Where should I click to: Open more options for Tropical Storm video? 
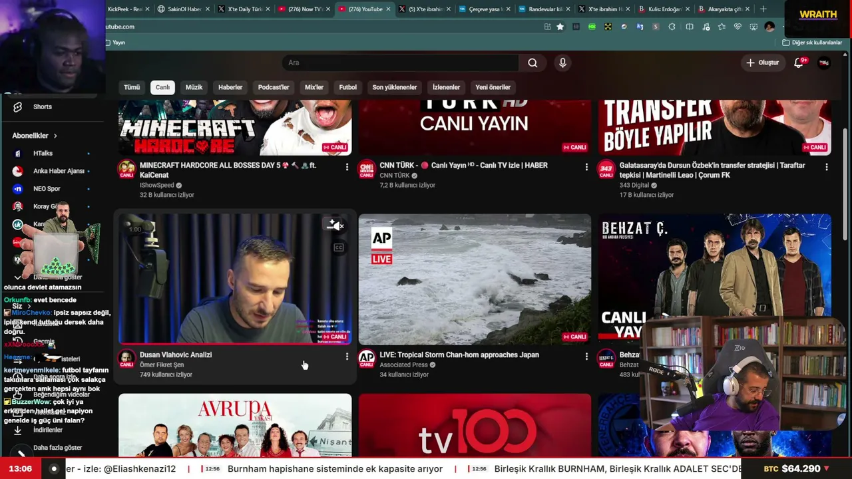pyautogui.click(x=586, y=357)
